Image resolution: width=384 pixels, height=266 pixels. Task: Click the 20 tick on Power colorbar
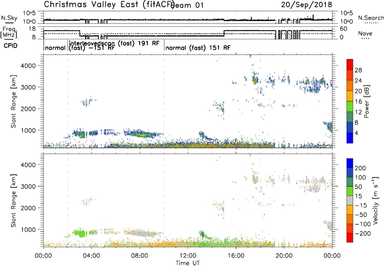pyautogui.click(x=358, y=91)
